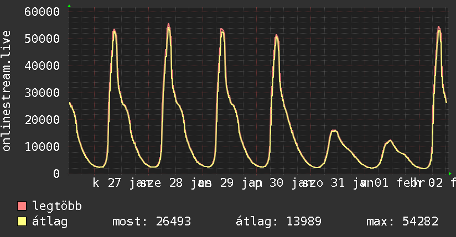Click the 40000 y-axis label

click(42, 66)
